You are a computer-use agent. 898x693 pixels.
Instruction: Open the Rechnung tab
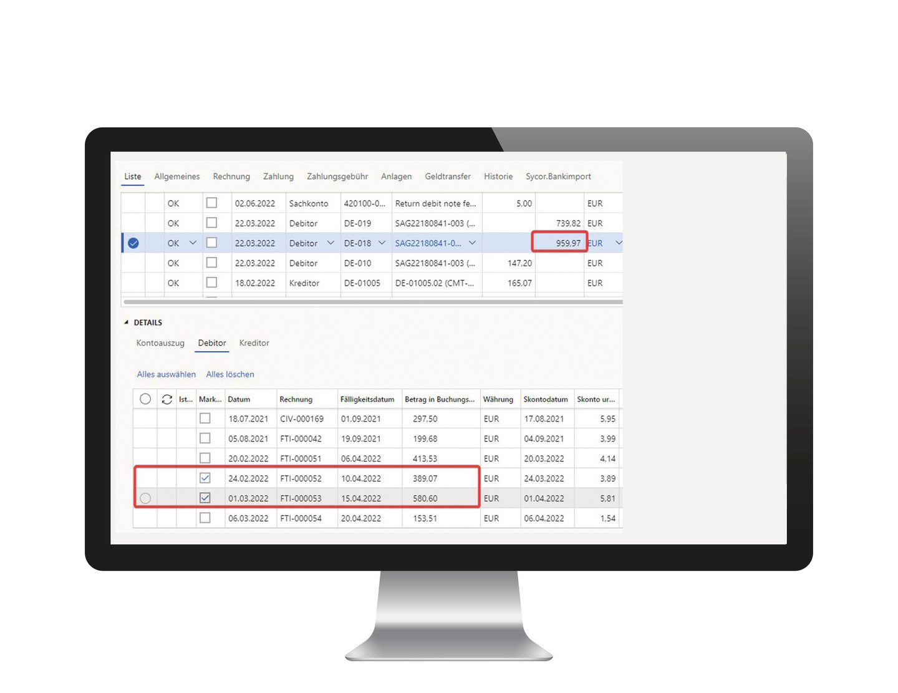(231, 177)
